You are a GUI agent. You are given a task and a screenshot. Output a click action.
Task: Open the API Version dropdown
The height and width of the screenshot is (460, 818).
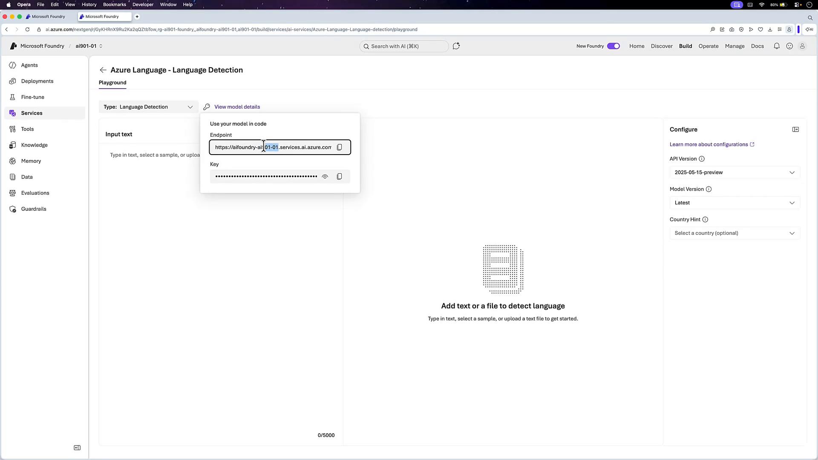tap(735, 172)
